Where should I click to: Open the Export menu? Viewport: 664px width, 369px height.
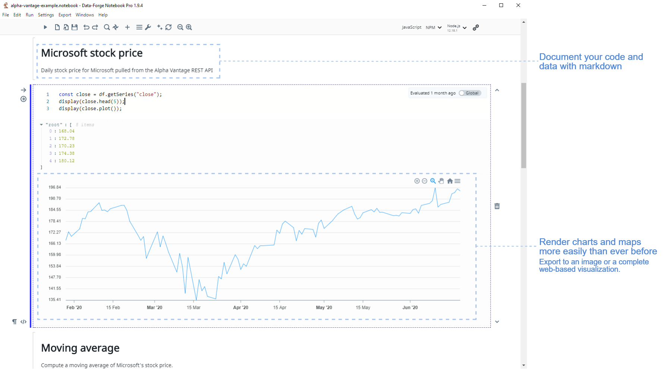click(x=65, y=15)
